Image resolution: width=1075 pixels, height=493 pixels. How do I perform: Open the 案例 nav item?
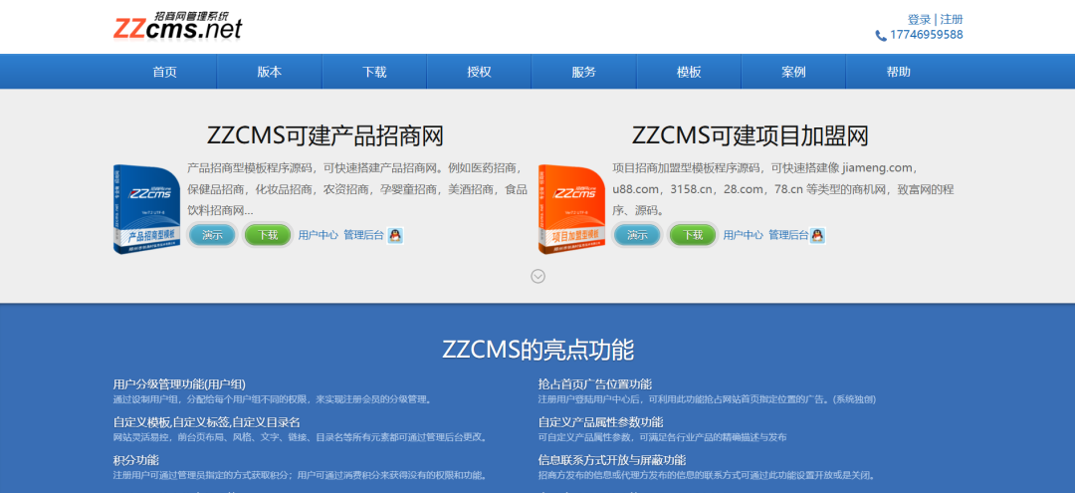click(793, 72)
